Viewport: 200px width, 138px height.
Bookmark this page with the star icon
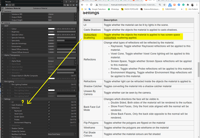[164, 5]
